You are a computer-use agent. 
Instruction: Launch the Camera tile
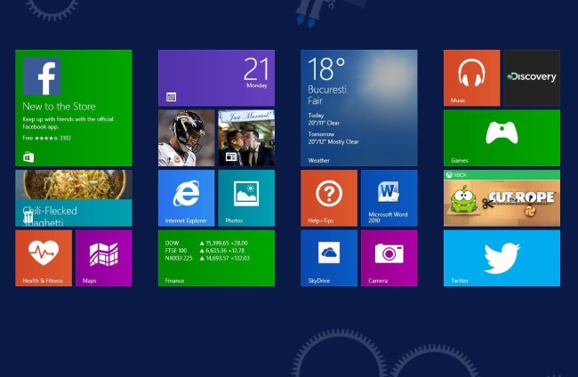point(389,258)
